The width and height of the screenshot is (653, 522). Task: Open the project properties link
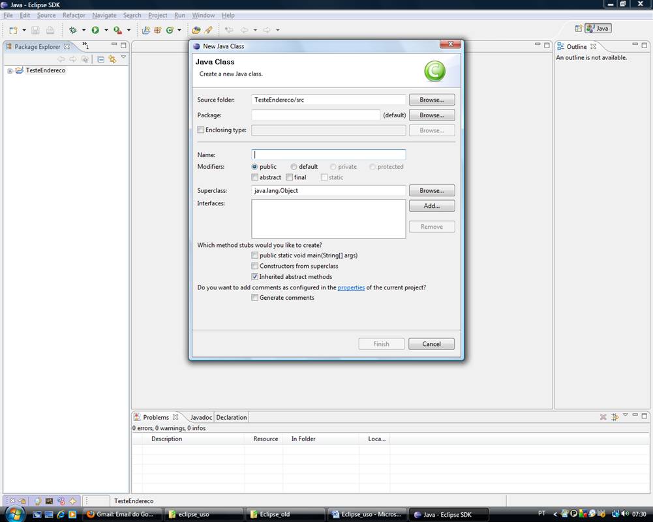coord(351,287)
